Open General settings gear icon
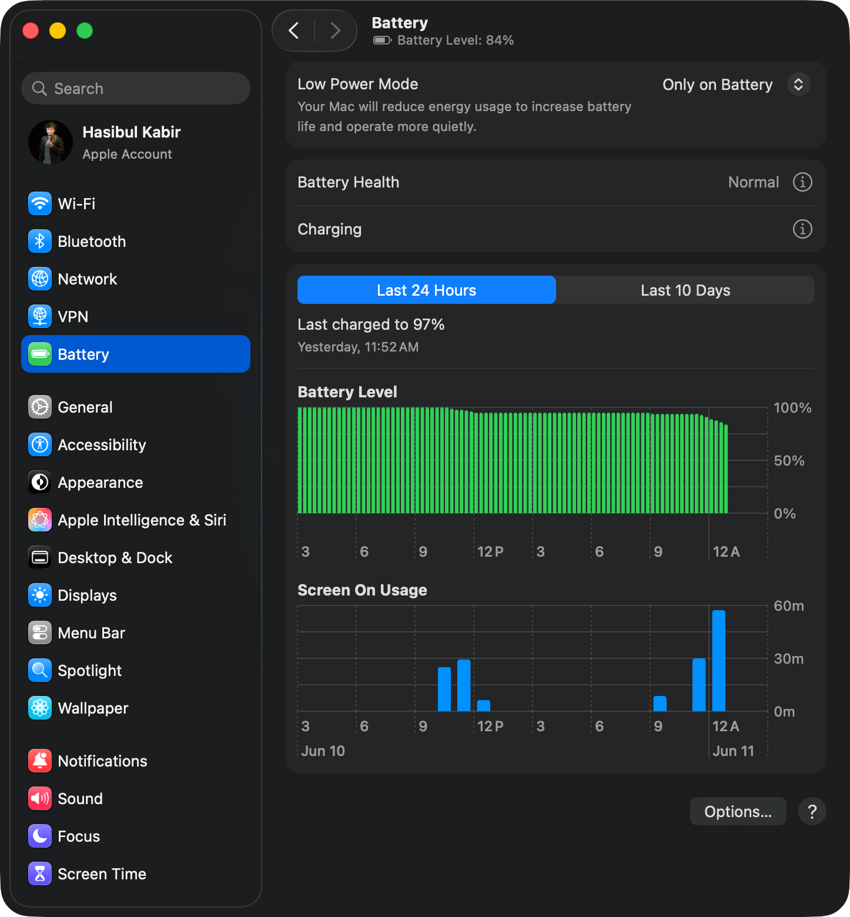850x917 pixels. point(40,407)
